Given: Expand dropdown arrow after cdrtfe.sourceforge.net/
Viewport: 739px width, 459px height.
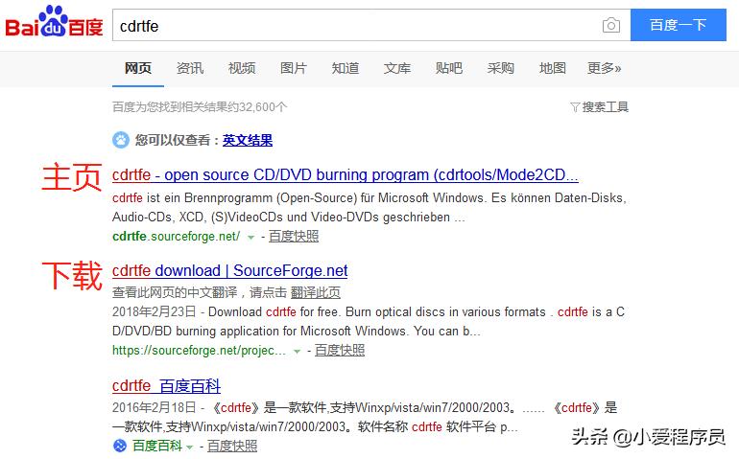Looking at the screenshot, I should pyautogui.click(x=251, y=238).
